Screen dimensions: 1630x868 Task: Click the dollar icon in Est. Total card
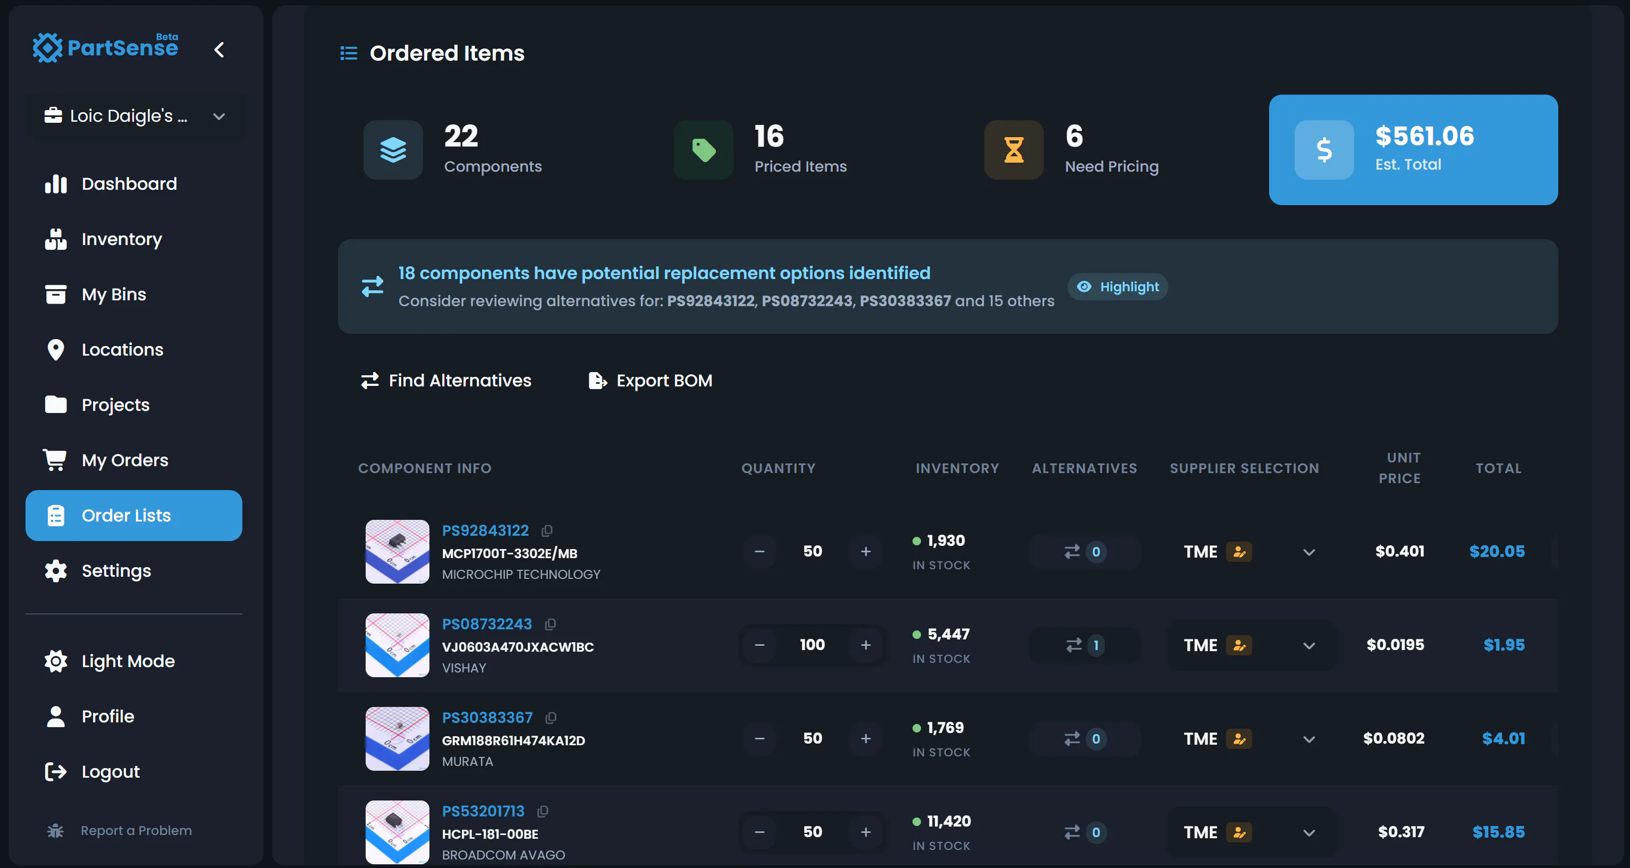point(1324,150)
